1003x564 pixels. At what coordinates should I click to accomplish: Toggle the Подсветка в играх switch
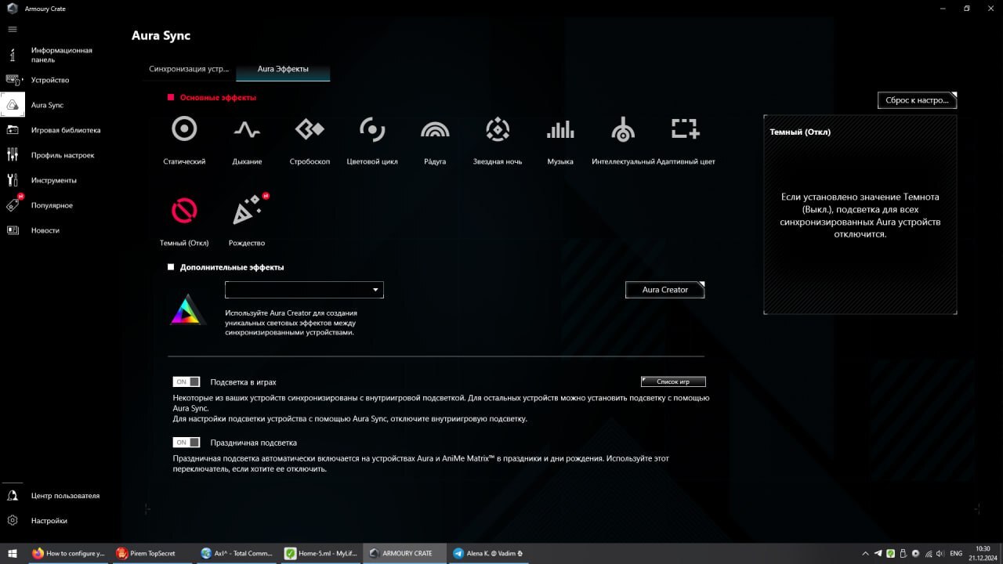(x=186, y=381)
